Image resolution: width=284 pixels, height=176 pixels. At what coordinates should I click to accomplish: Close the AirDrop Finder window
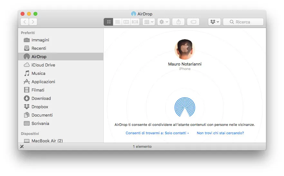23,14
